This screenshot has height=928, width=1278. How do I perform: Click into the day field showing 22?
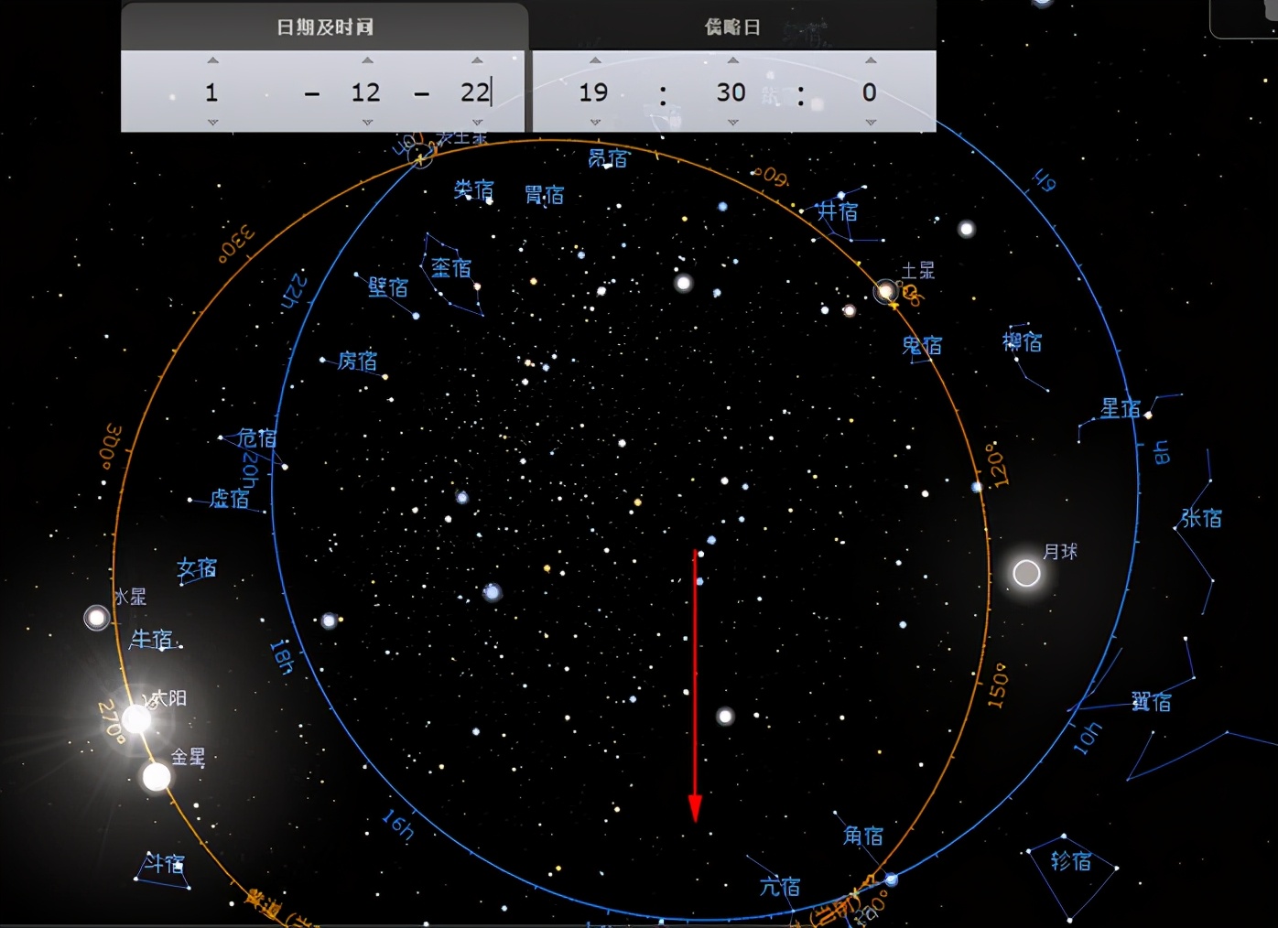pyautogui.click(x=474, y=92)
